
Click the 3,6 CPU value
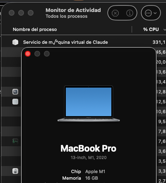click(162, 151)
